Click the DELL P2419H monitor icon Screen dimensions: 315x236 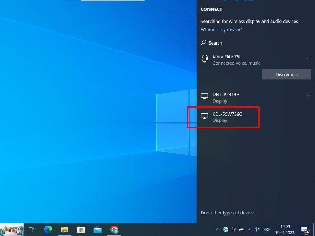204,96
